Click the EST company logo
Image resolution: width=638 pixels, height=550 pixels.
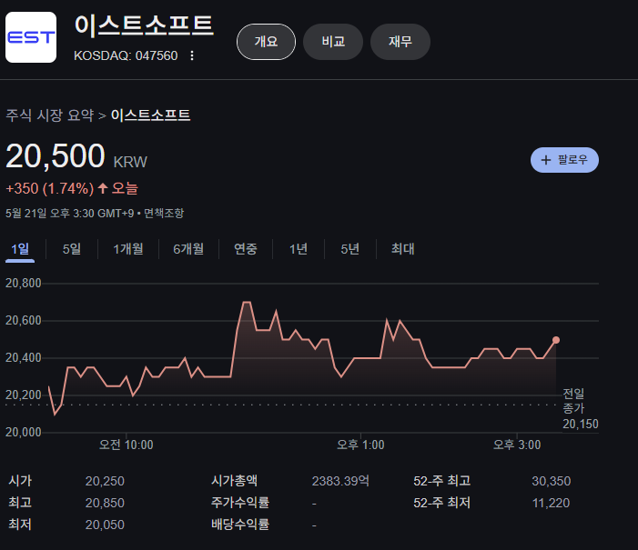point(31,37)
